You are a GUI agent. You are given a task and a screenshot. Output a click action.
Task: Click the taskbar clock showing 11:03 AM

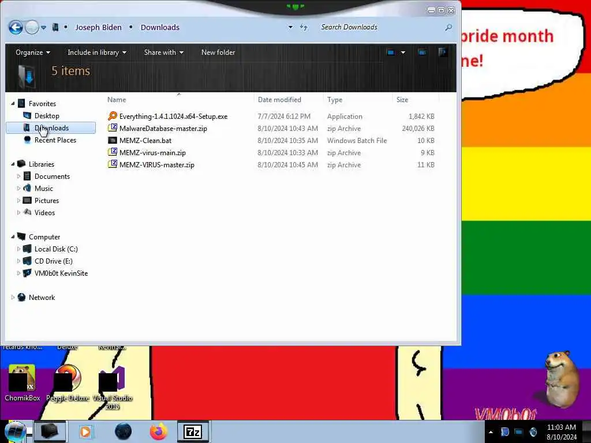pos(562,432)
